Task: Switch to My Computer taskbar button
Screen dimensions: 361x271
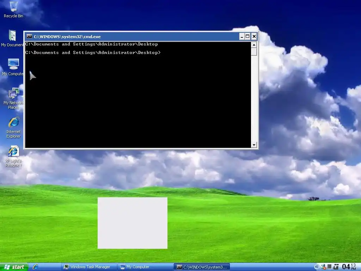Action: coord(145,267)
